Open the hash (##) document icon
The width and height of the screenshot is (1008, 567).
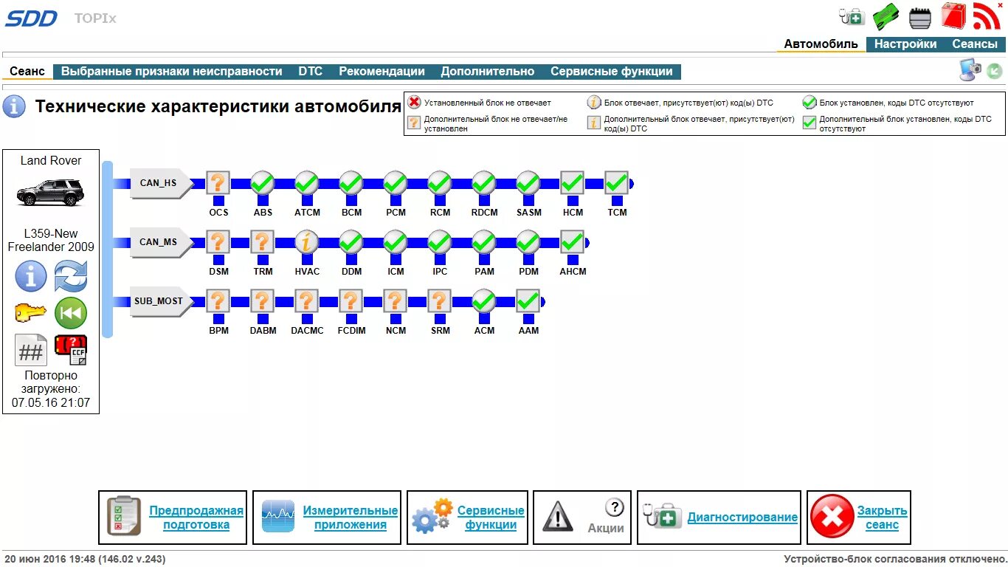pyautogui.click(x=31, y=350)
